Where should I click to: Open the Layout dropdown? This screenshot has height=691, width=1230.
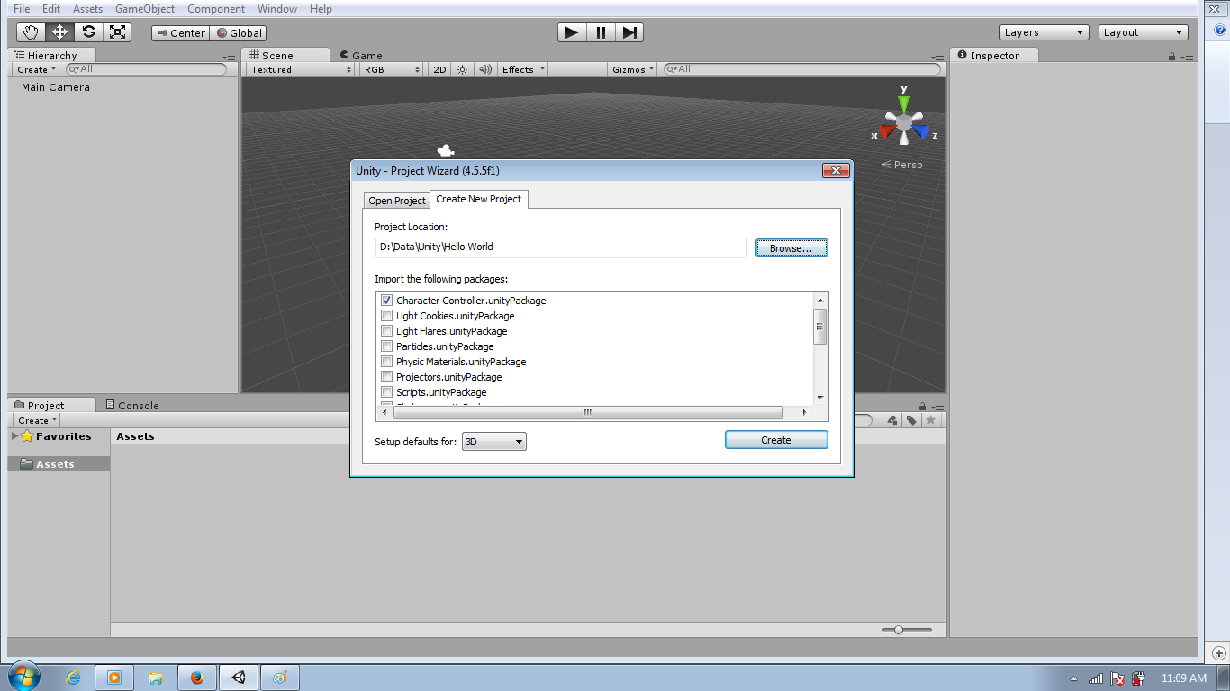[1142, 31]
